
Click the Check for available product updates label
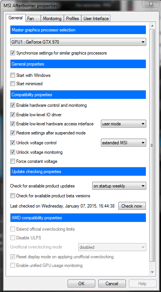(x=42, y=186)
